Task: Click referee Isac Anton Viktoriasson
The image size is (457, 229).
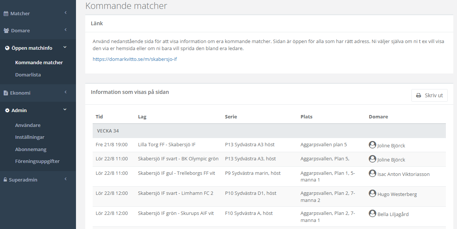Action: pyautogui.click(x=404, y=174)
